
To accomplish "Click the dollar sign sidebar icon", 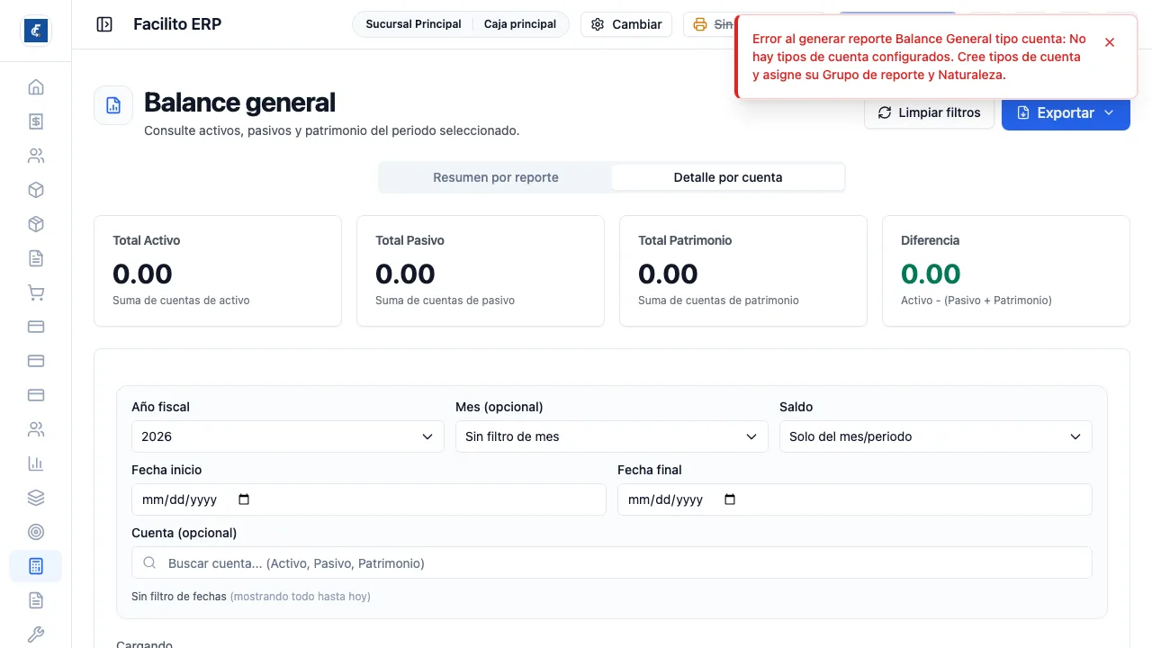I will 36,121.
